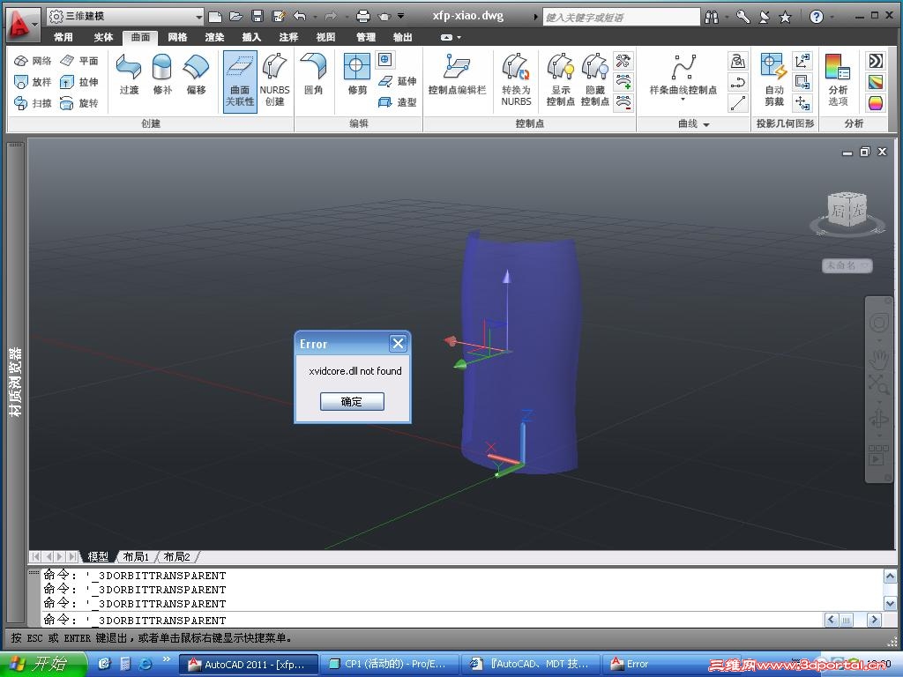Switch to the 网格 ribbon tab
The height and width of the screenshot is (677, 903).
coord(177,37)
